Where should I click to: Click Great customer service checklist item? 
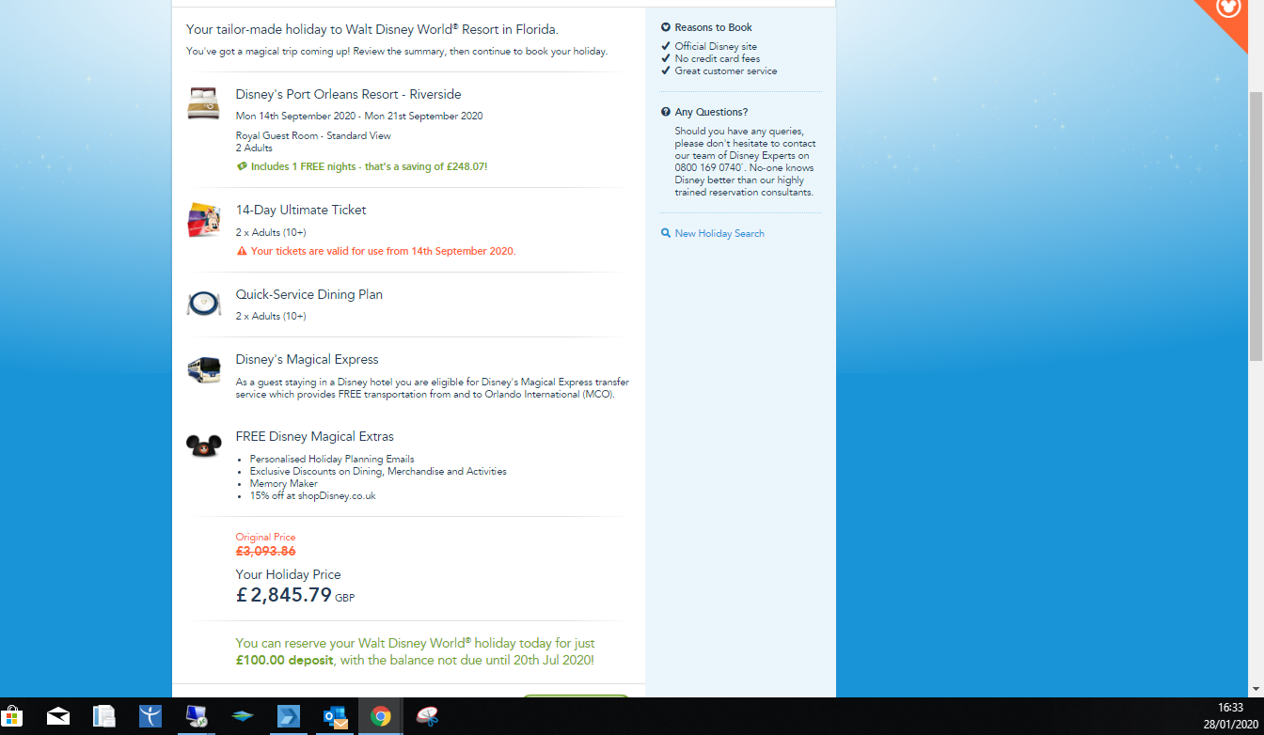(x=726, y=70)
